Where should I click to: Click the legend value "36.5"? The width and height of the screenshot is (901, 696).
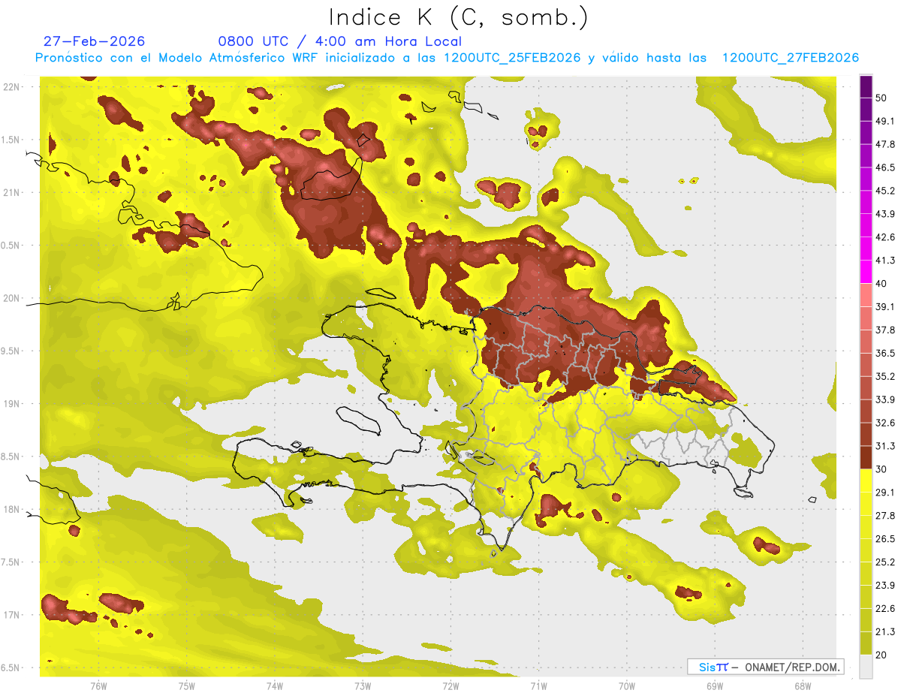pos(885,353)
